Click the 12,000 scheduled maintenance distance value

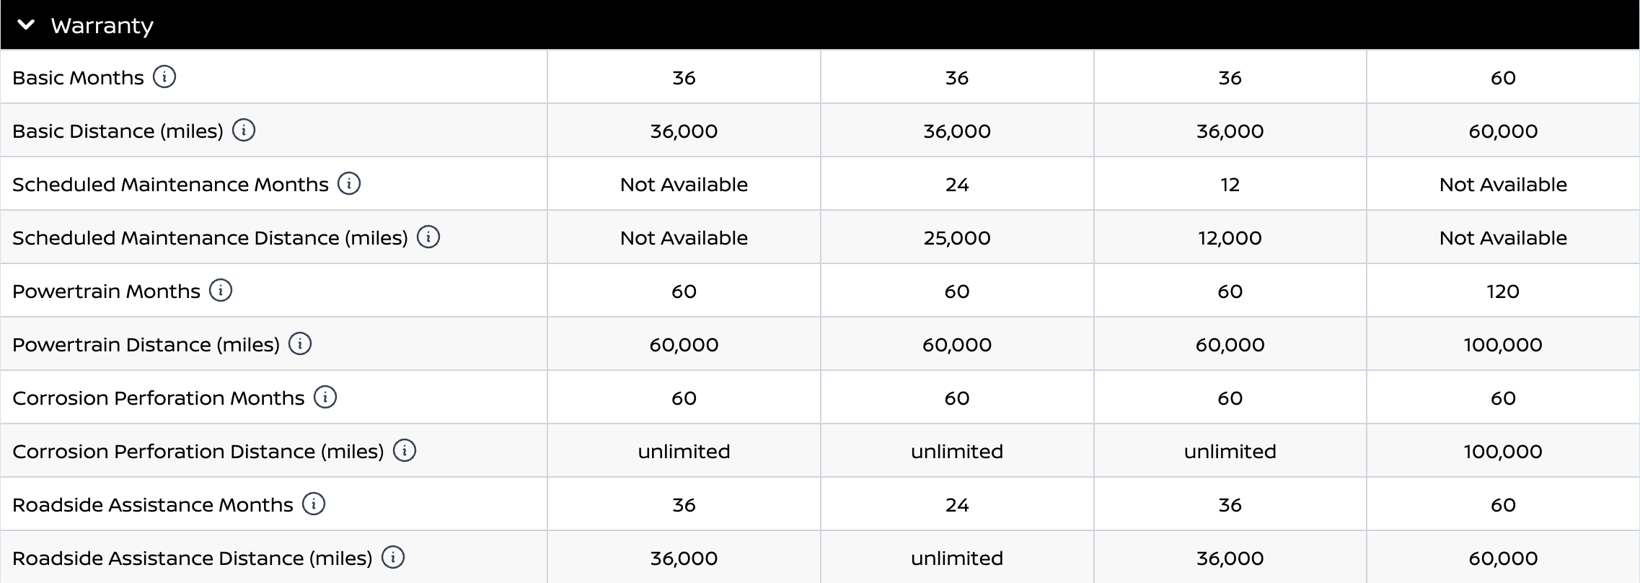(1230, 238)
